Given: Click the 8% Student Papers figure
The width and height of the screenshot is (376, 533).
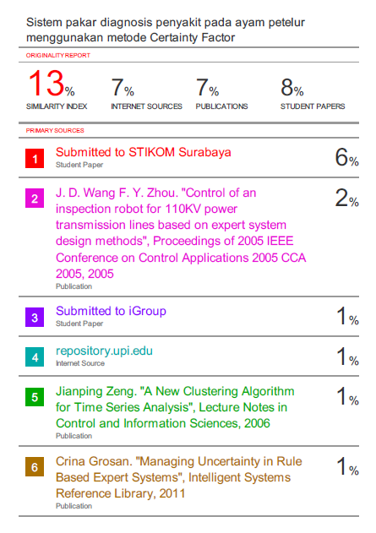Looking at the screenshot, I should (292, 87).
